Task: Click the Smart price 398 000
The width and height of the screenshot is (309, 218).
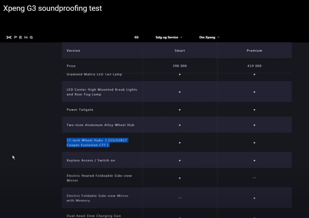Action: coord(180,66)
